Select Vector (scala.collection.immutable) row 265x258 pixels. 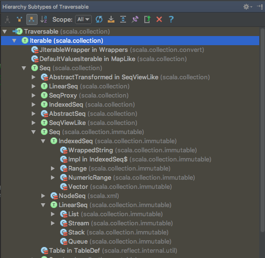pyautogui.click(x=130, y=187)
